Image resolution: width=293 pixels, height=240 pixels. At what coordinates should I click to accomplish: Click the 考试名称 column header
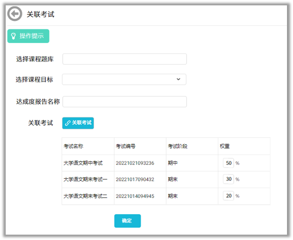tap(74, 146)
